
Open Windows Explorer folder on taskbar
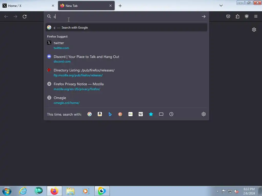coord(70,191)
